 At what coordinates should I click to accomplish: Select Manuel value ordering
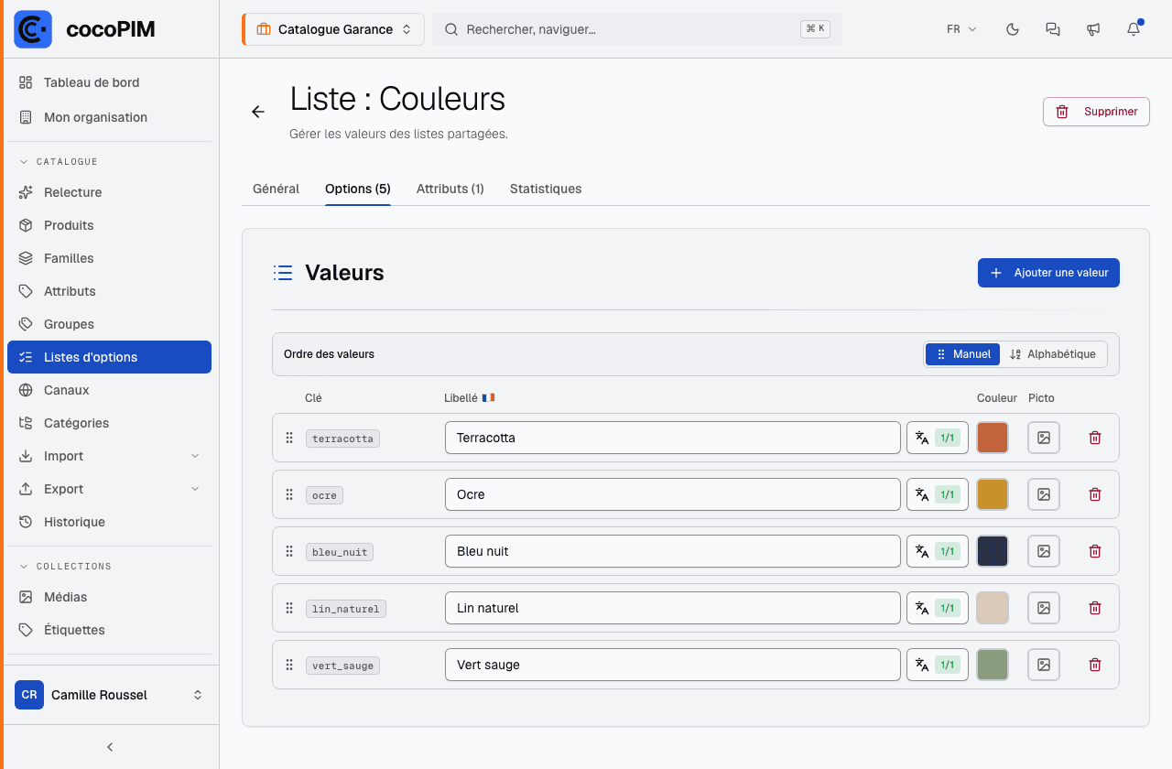tap(962, 354)
